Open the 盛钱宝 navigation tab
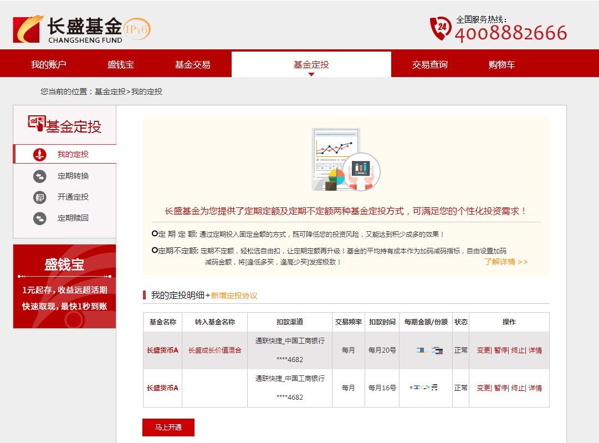 click(121, 65)
